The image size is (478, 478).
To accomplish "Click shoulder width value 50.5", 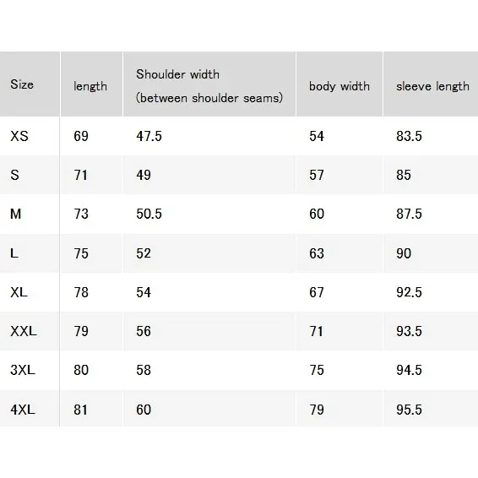I will click(149, 214).
